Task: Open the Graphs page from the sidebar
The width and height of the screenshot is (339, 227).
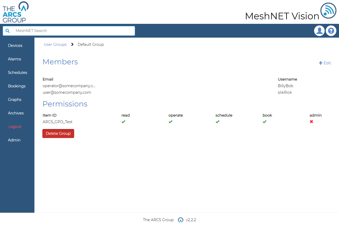Action: pos(15,99)
